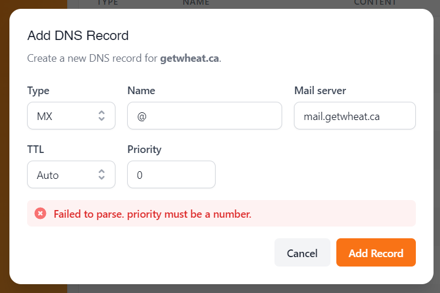The image size is (440, 293).
Task: Click the CONTENT column header behind dialog
Action: 375,2
